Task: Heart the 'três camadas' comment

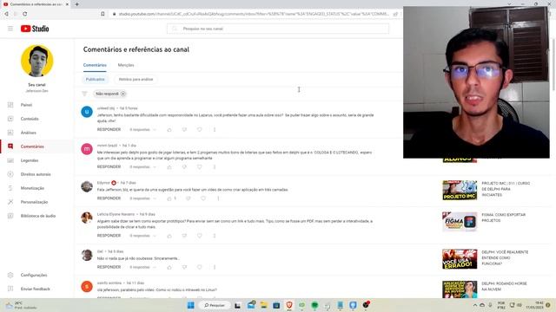Action: point(203,198)
